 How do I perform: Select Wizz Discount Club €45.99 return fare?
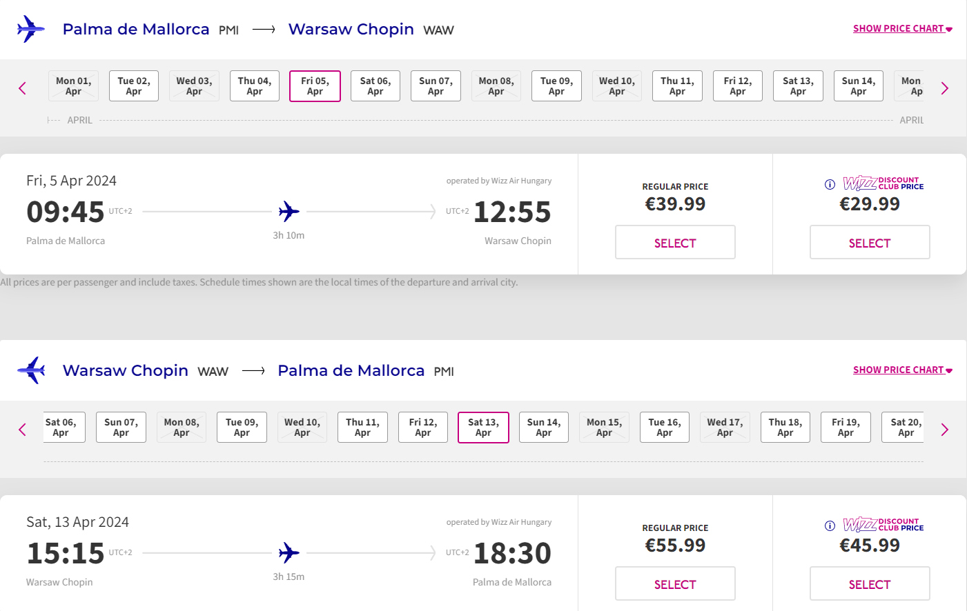coord(870,584)
